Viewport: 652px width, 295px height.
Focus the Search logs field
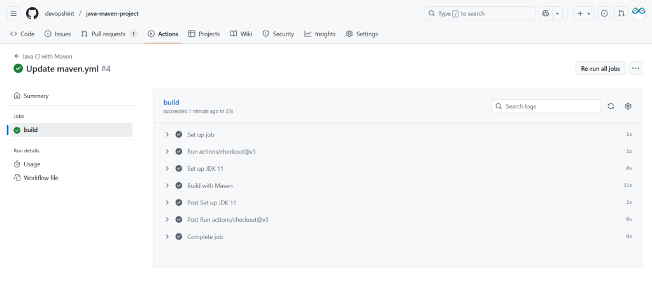[x=546, y=106]
